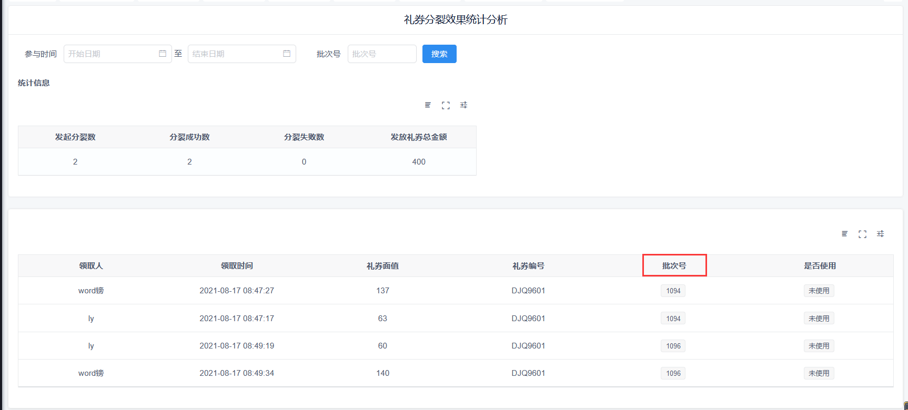The image size is (908, 410).
Task: Click the 分裂成功数 column header
Action: coord(189,137)
